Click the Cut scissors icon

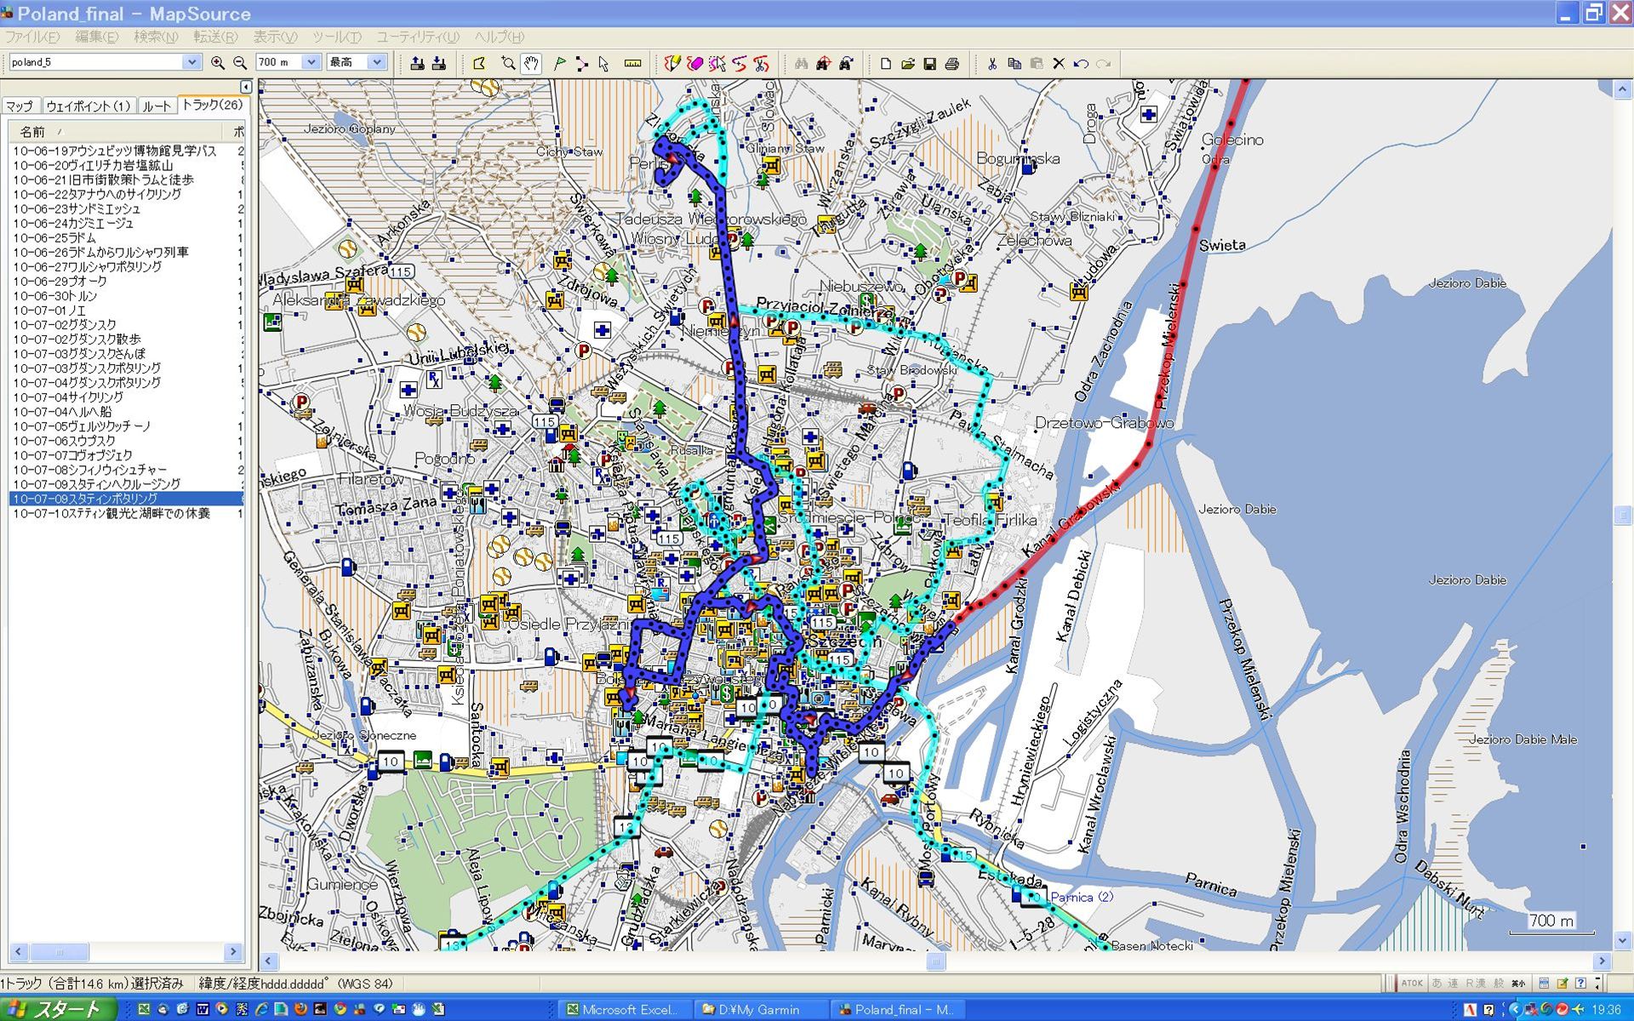click(992, 63)
